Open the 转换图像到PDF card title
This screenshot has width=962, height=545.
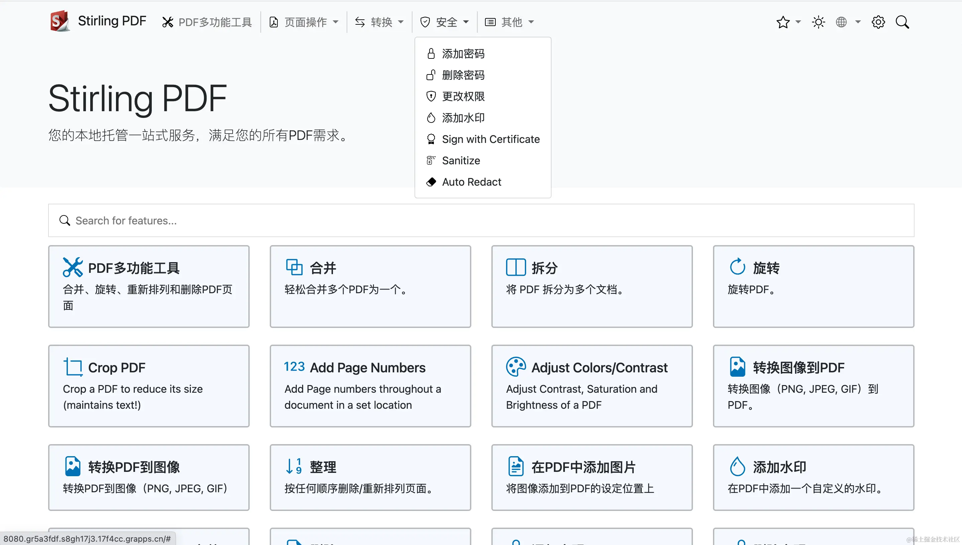pos(799,368)
